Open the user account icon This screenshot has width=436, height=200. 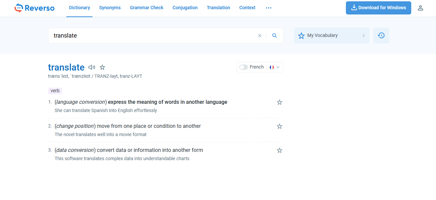tap(420, 8)
